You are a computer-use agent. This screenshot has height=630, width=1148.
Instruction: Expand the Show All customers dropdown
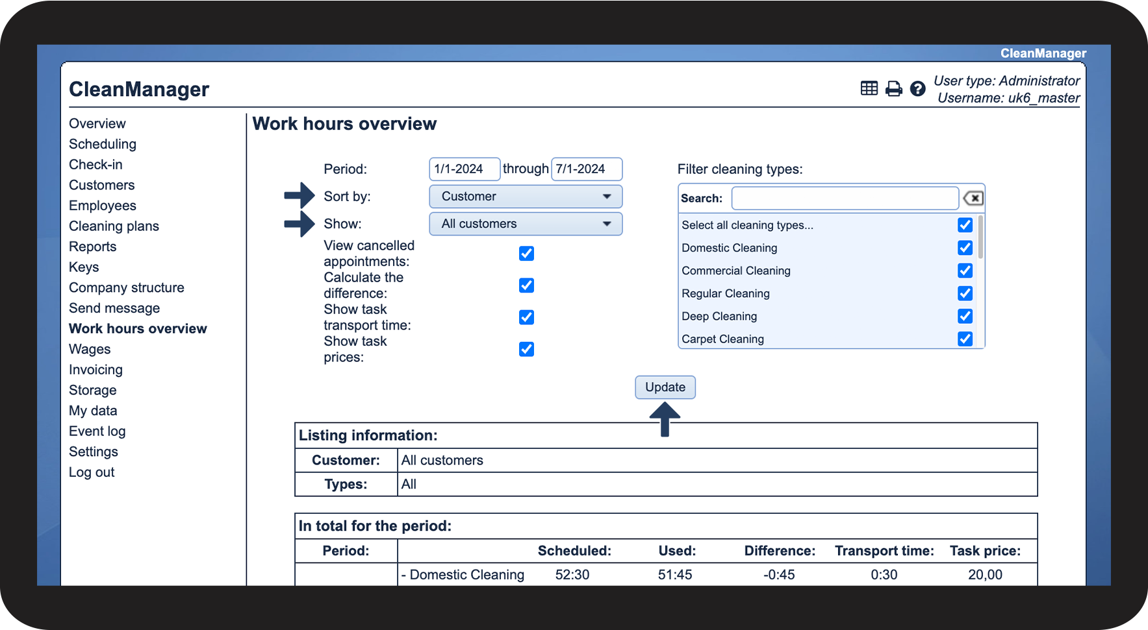click(526, 224)
